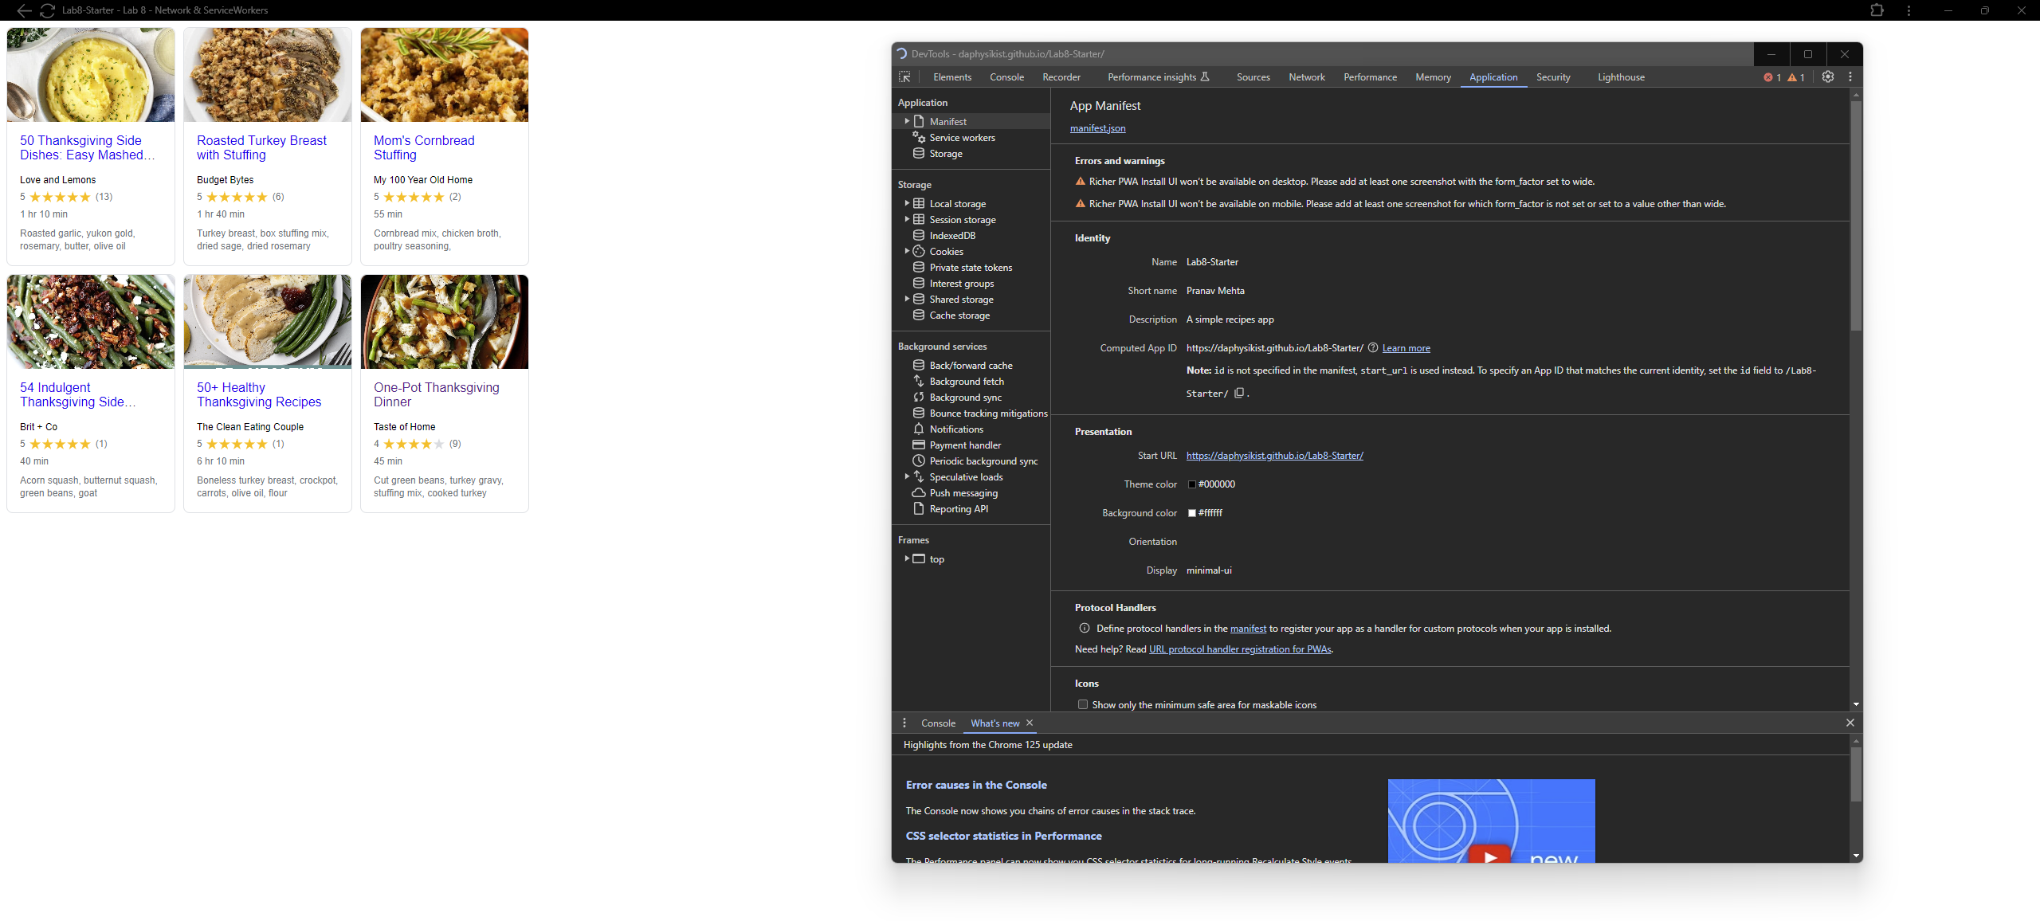Click the browser extensions puzzle icon
The height and width of the screenshot is (921, 2040).
(x=1877, y=10)
